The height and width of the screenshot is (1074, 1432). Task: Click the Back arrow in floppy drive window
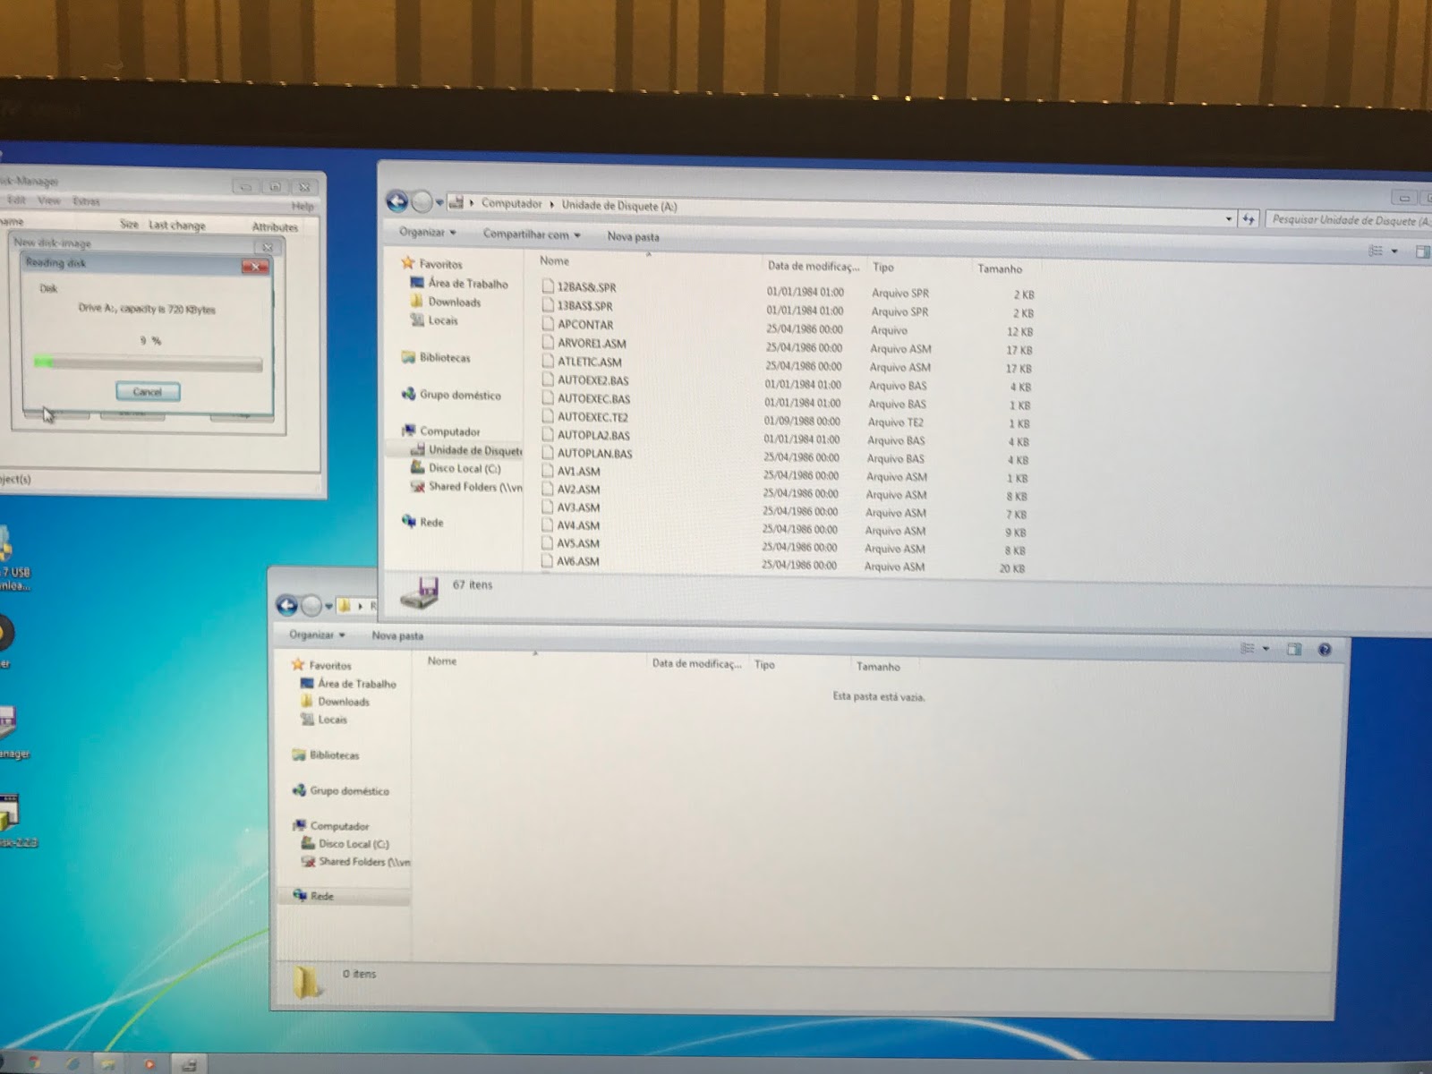[x=396, y=201]
